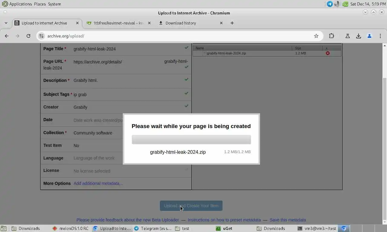Viewport: 387px width, 232px height.
Task: Go forward in browser history
Action: point(18,36)
